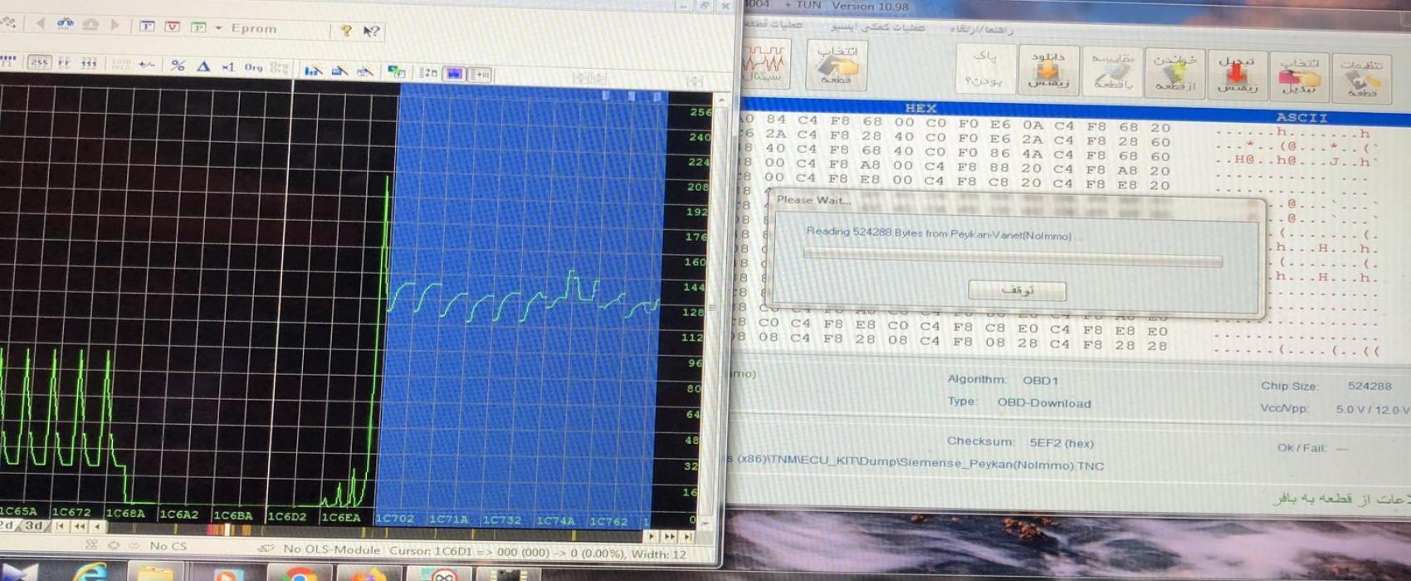This screenshot has height=581, width=1411.
Task: Click the download-arrow tile in the TNM toolbar
Action: (x=1048, y=70)
